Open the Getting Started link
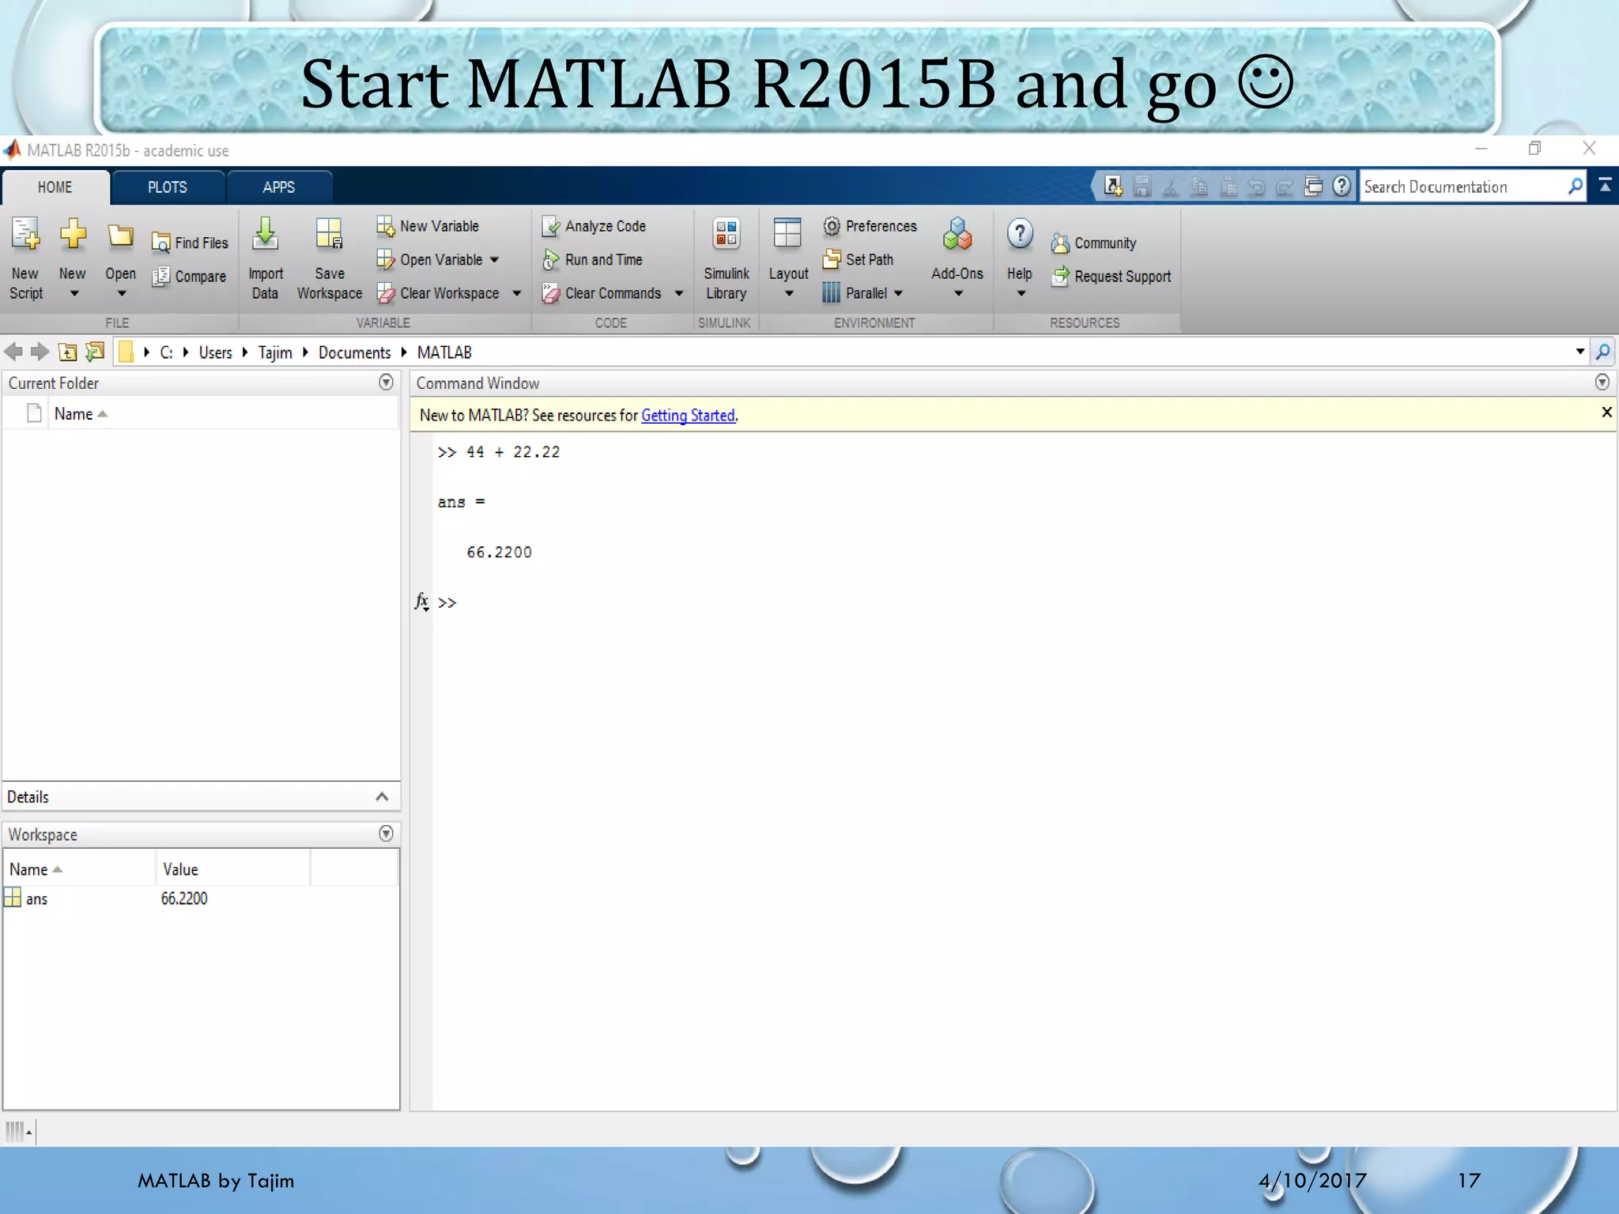The width and height of the screenshot is (1619, 1214). (688, 415)
